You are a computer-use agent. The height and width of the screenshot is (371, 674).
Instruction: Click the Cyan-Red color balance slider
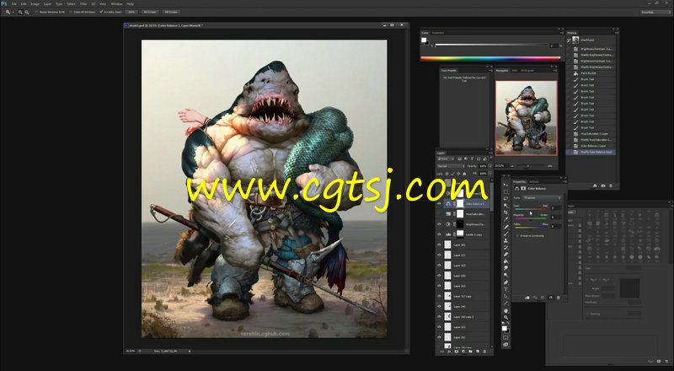[531, 209]
